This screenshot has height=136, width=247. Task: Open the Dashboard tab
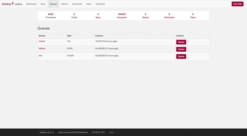(x=31, y=4)
